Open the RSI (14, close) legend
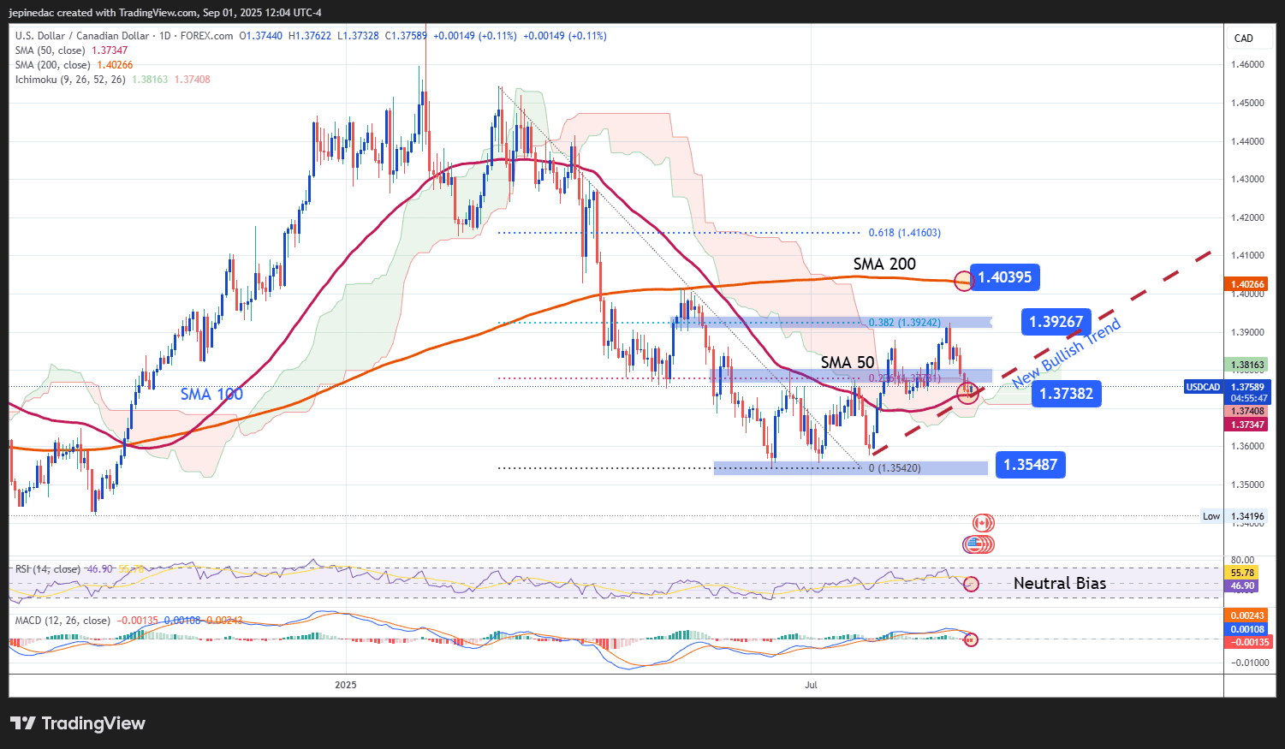Viewport: 1285px width, 749px height. (x=48, y=569)
